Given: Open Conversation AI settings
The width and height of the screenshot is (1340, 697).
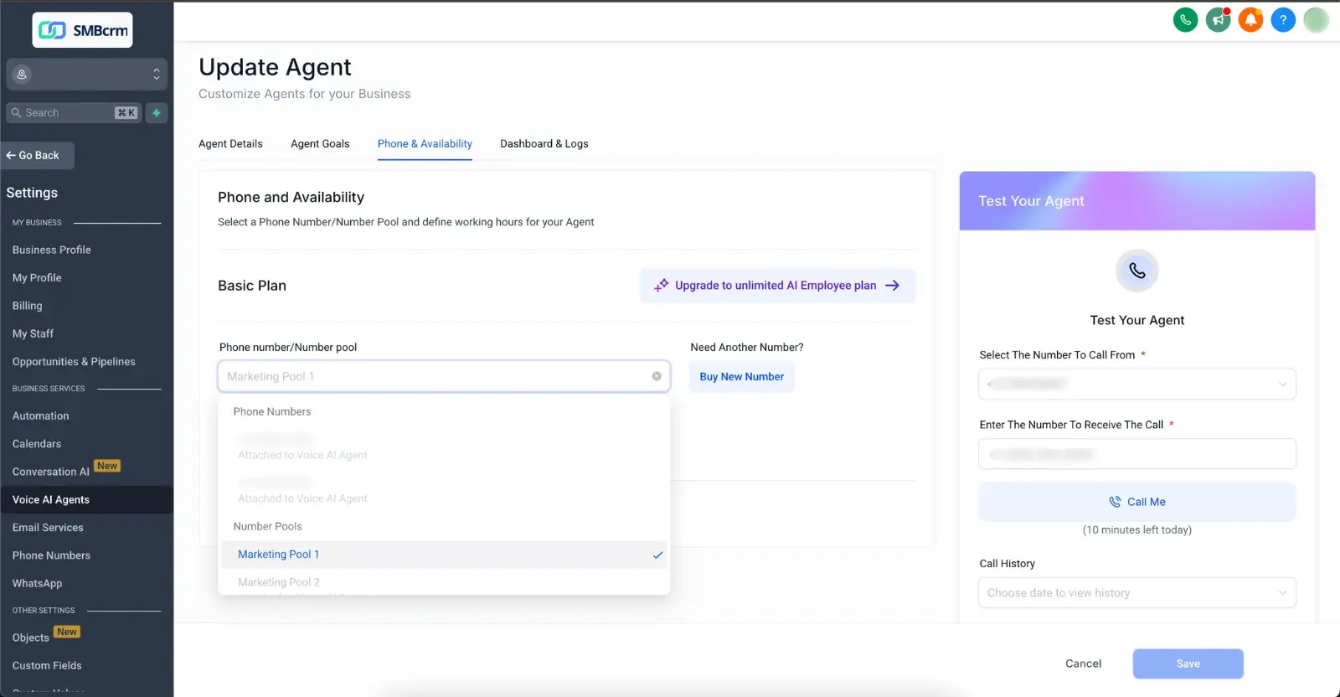Looking at the screenshot, I should click(51, 472).
